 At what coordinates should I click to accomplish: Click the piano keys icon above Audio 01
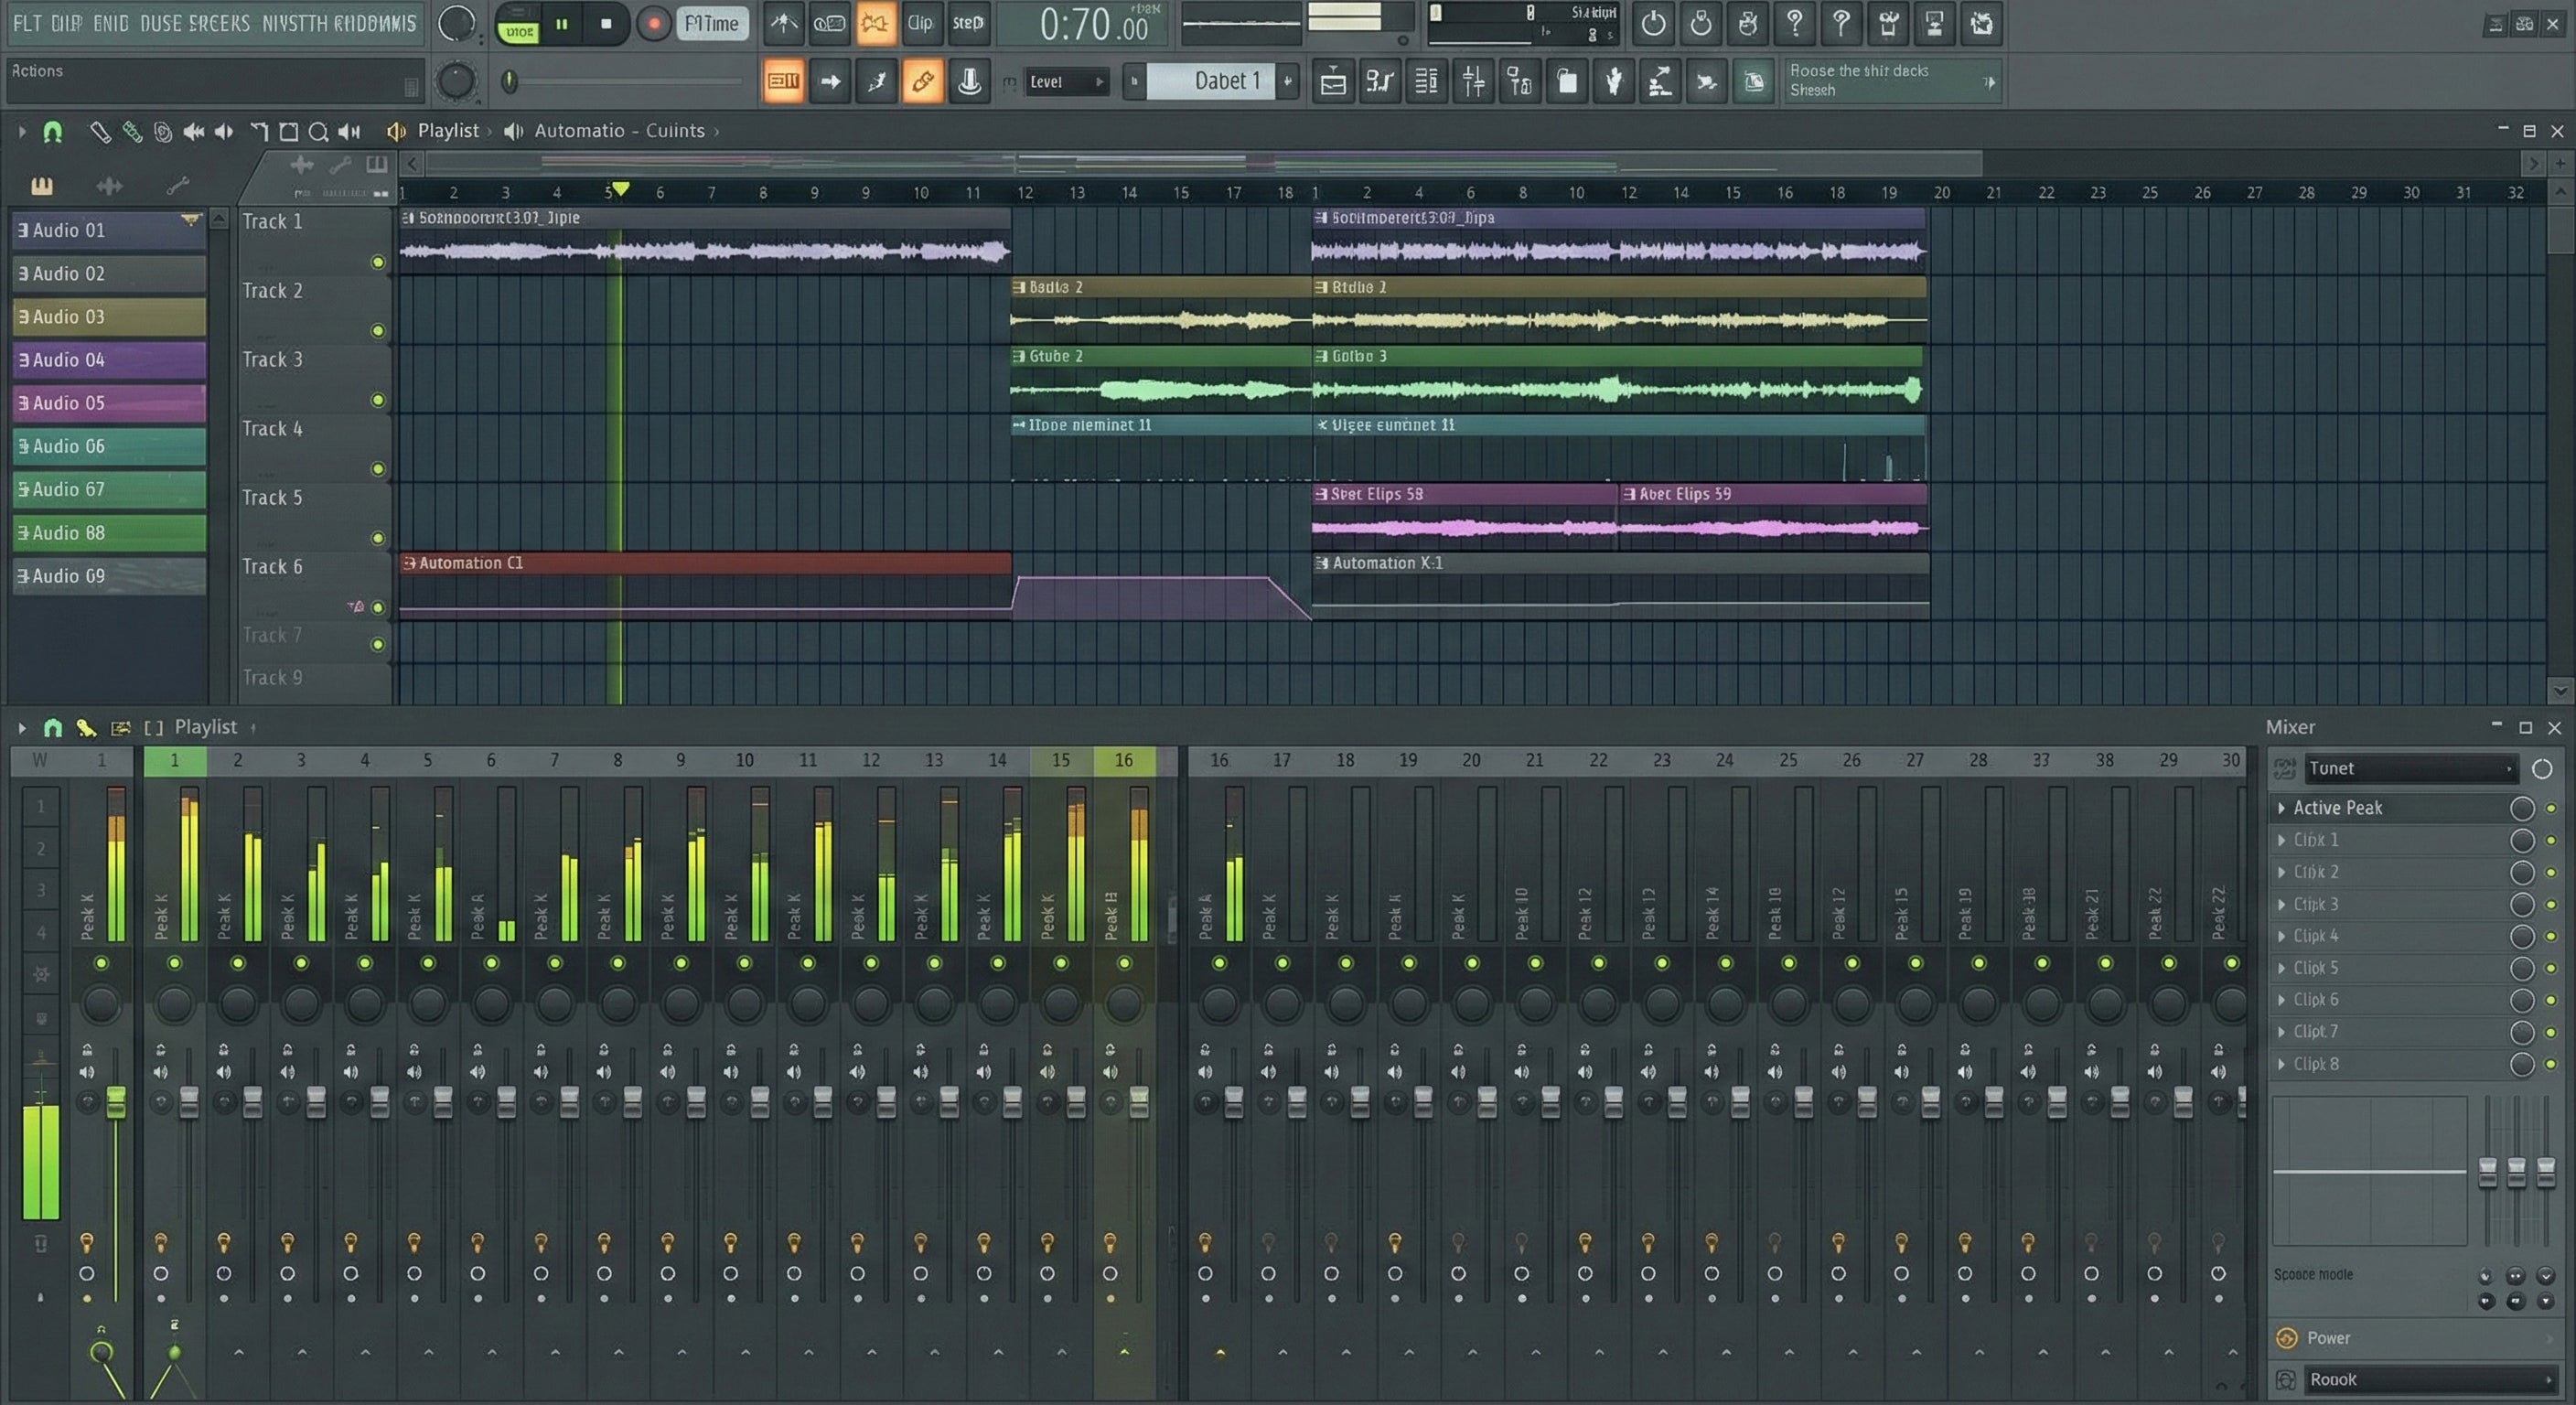pos(41,186)
